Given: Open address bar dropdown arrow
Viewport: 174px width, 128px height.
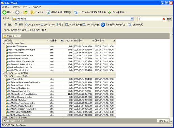Looking at the screenshot, I should [132, 19].
